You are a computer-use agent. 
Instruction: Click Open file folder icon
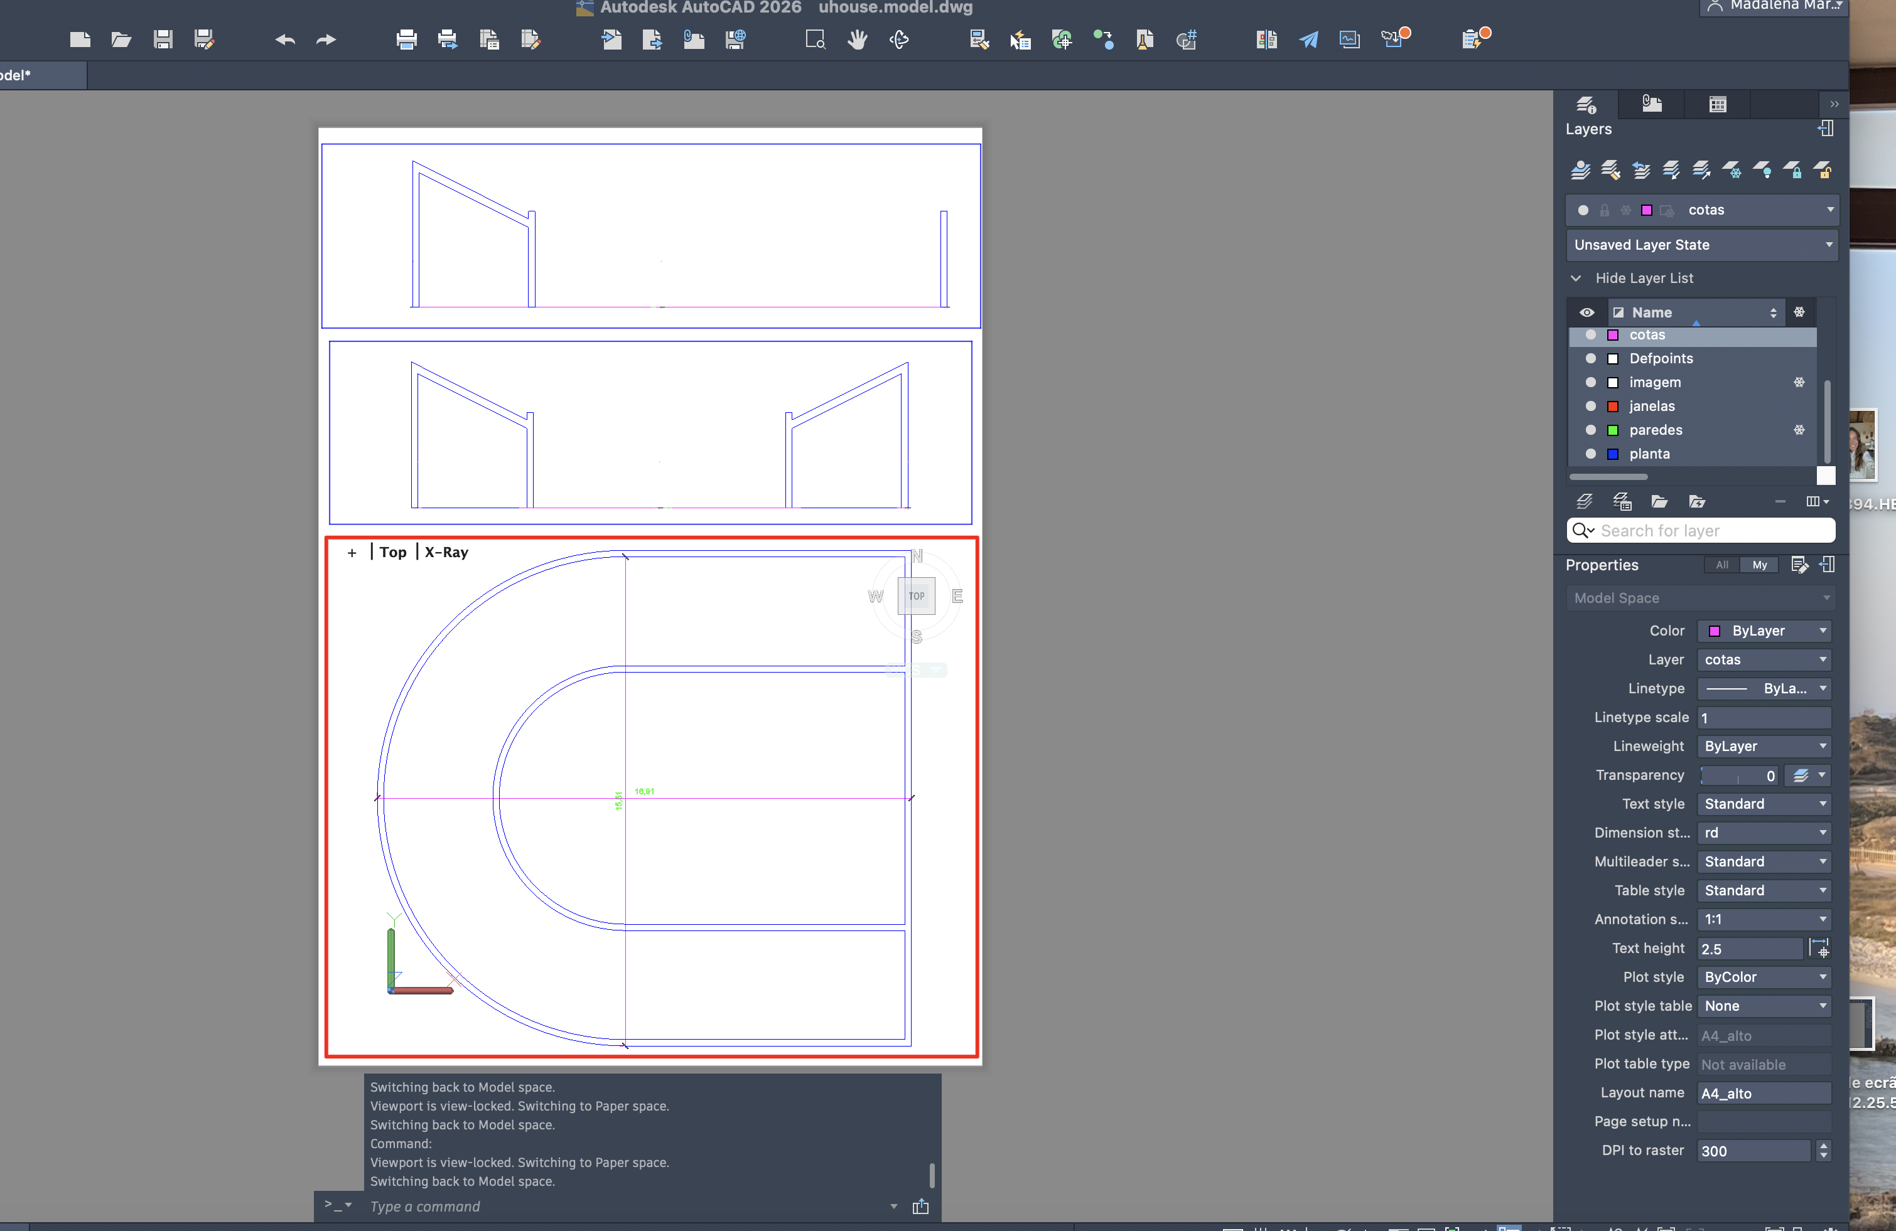[x=121, y=40]
